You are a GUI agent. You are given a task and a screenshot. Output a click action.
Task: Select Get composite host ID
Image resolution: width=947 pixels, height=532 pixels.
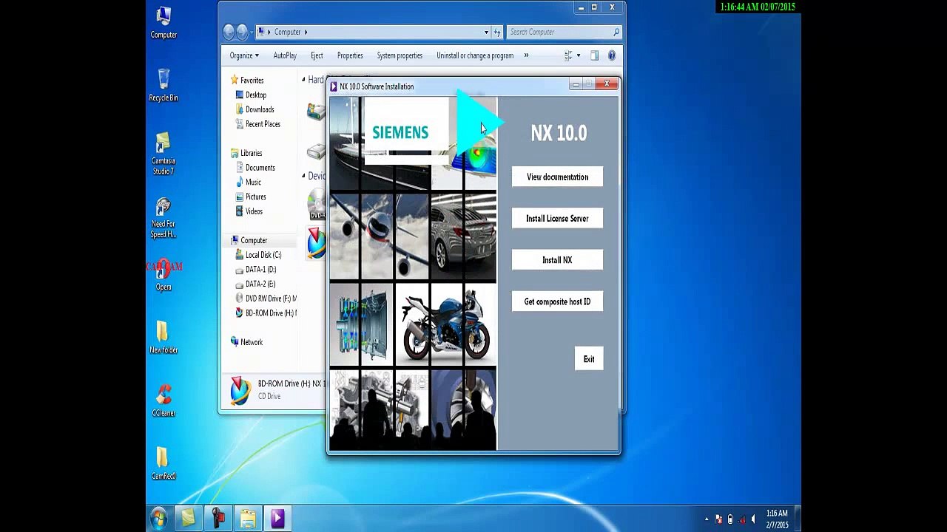pos(557,301)
